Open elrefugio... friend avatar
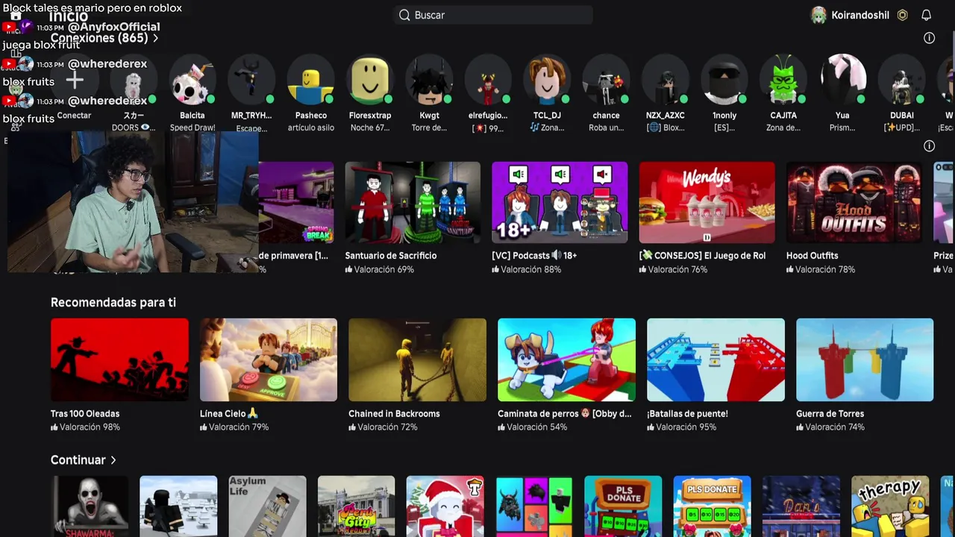This screenshot has width=955, height=537. (488, 79)
